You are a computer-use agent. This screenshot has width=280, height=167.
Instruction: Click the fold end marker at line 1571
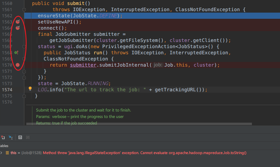click(24, 71)
